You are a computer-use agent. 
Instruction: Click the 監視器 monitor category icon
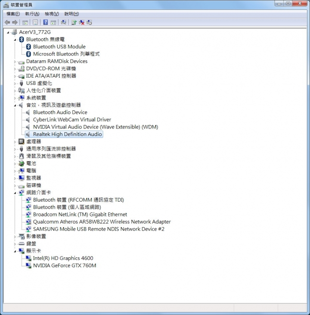(x=21, y=178)
